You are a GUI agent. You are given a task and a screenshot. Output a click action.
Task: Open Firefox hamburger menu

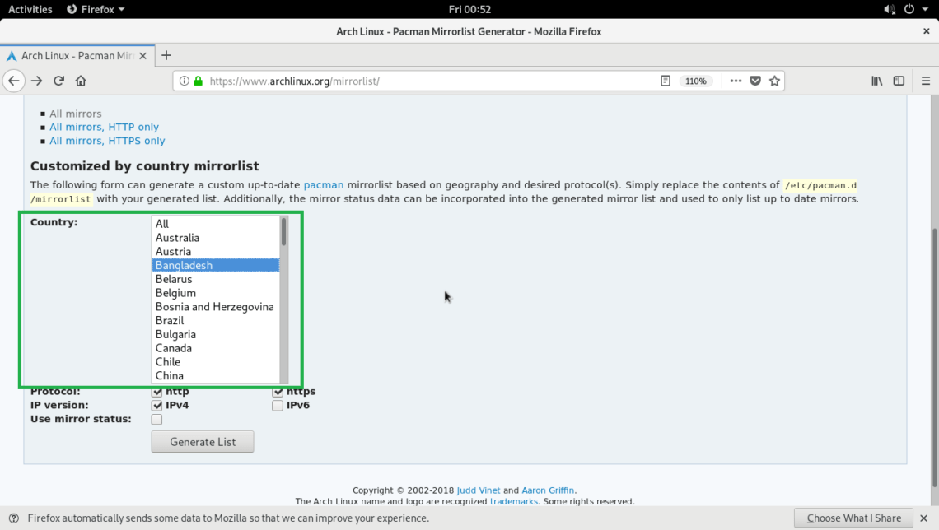tap(925, 81)
